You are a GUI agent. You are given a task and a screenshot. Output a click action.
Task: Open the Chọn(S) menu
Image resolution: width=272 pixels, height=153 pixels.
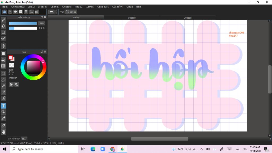pyautogui.click(x=55, y=7)
